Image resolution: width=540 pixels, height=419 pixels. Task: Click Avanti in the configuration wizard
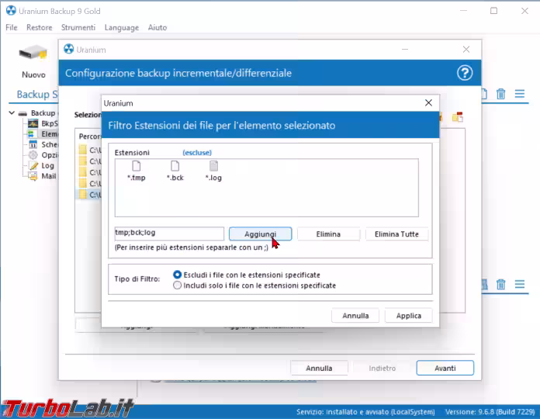coord(445,368)
